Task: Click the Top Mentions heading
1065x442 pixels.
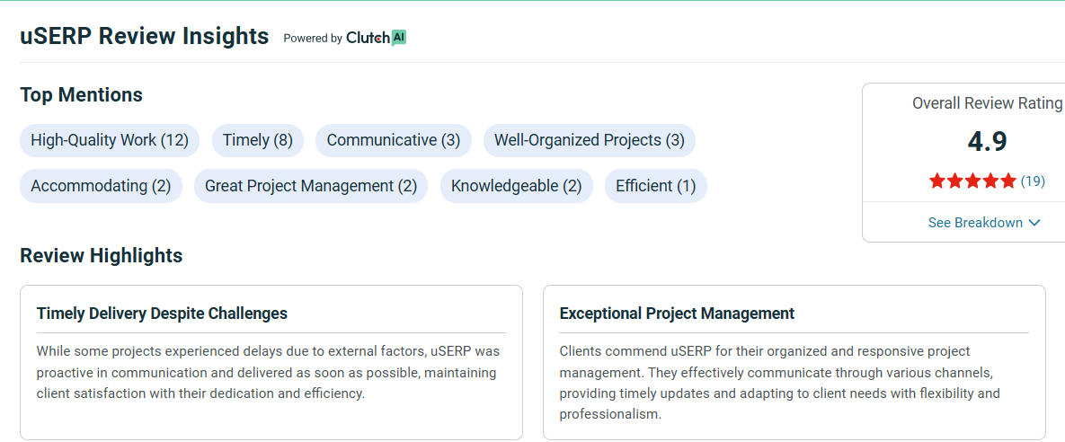Action: click(81, 94)
